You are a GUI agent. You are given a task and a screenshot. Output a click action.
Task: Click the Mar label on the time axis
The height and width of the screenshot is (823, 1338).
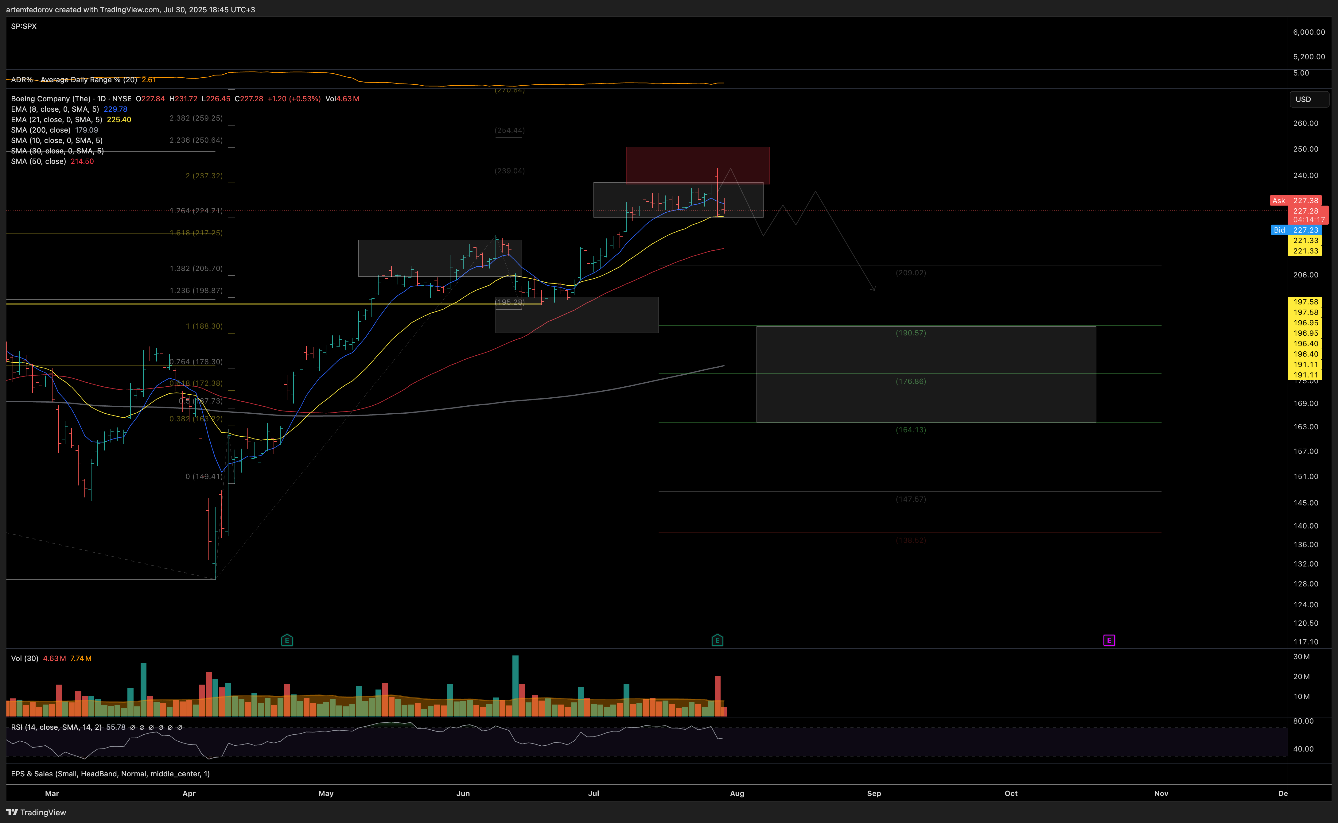tap(52, 794)
